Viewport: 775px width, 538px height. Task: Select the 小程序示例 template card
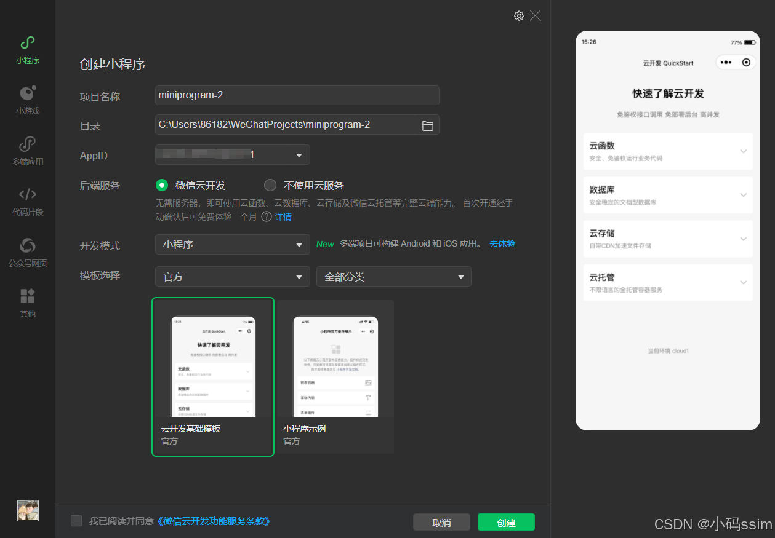(335, 377)
